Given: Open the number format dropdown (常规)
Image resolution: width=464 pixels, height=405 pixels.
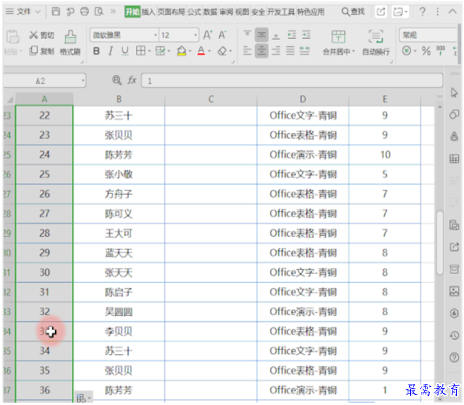Looking at the screenshot, I should (428, 35).
